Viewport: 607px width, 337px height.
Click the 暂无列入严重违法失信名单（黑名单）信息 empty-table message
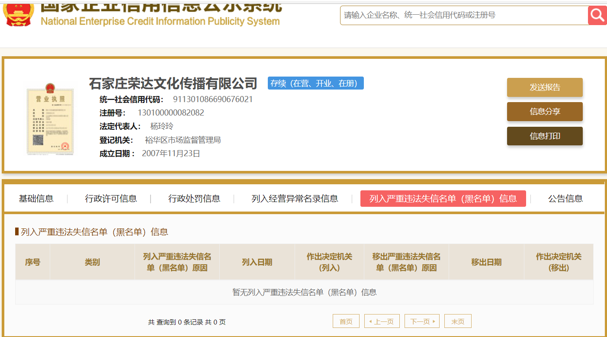coord(304,292)
